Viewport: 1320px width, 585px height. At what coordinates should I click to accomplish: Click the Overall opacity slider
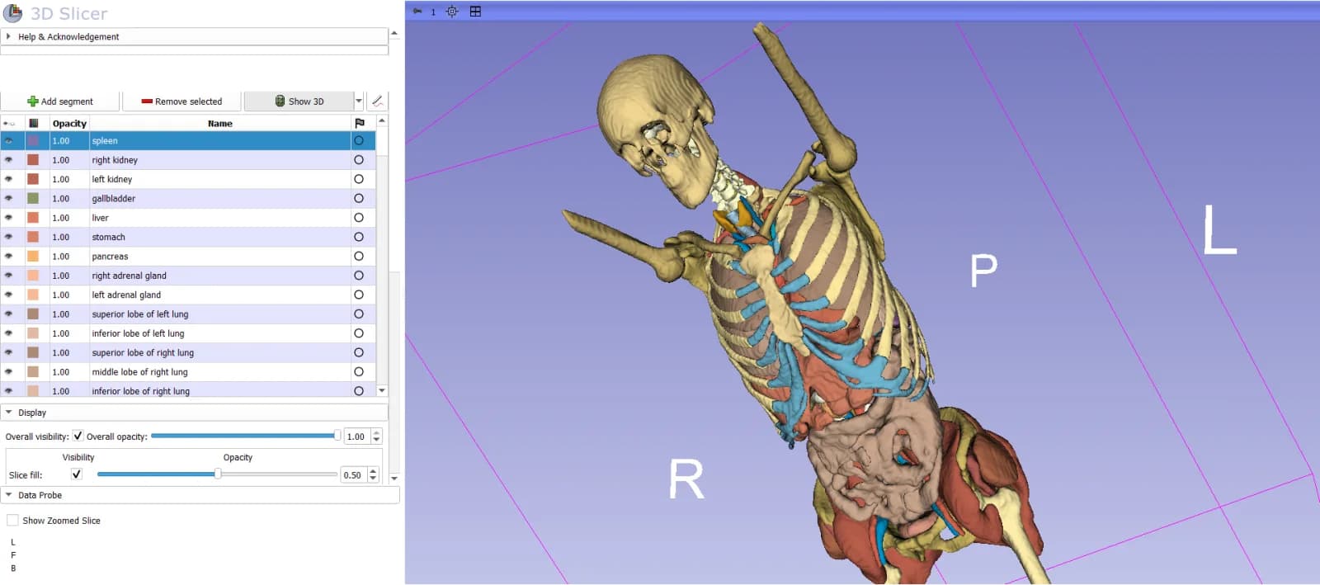click(x=246, y=436)
